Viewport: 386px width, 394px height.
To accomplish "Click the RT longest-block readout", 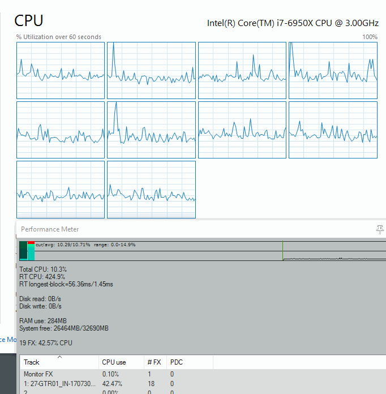I will pos(66,284).
